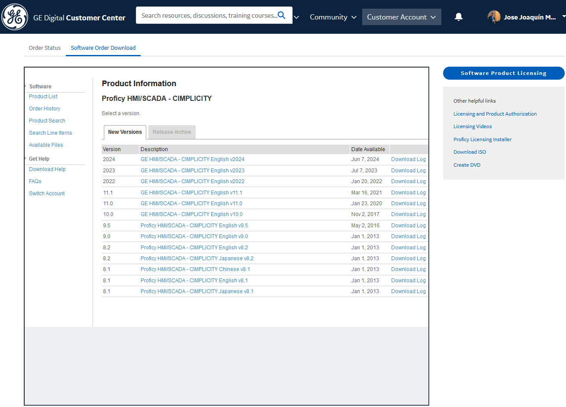Click the Jun 7, 2024 date cell
This screenshot has height=407, width=566.
coord(365,159)
